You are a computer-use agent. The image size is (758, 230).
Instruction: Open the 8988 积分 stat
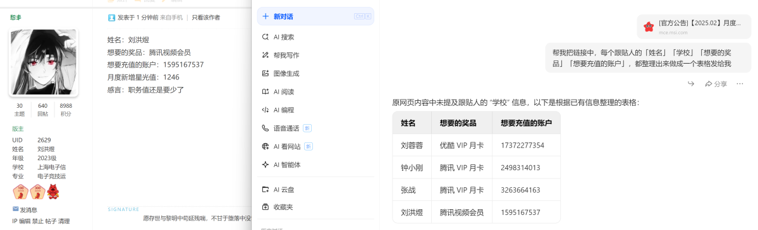click(66, 110)
